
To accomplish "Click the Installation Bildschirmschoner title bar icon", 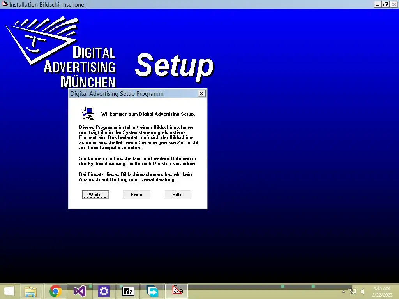I will (5, 4).
